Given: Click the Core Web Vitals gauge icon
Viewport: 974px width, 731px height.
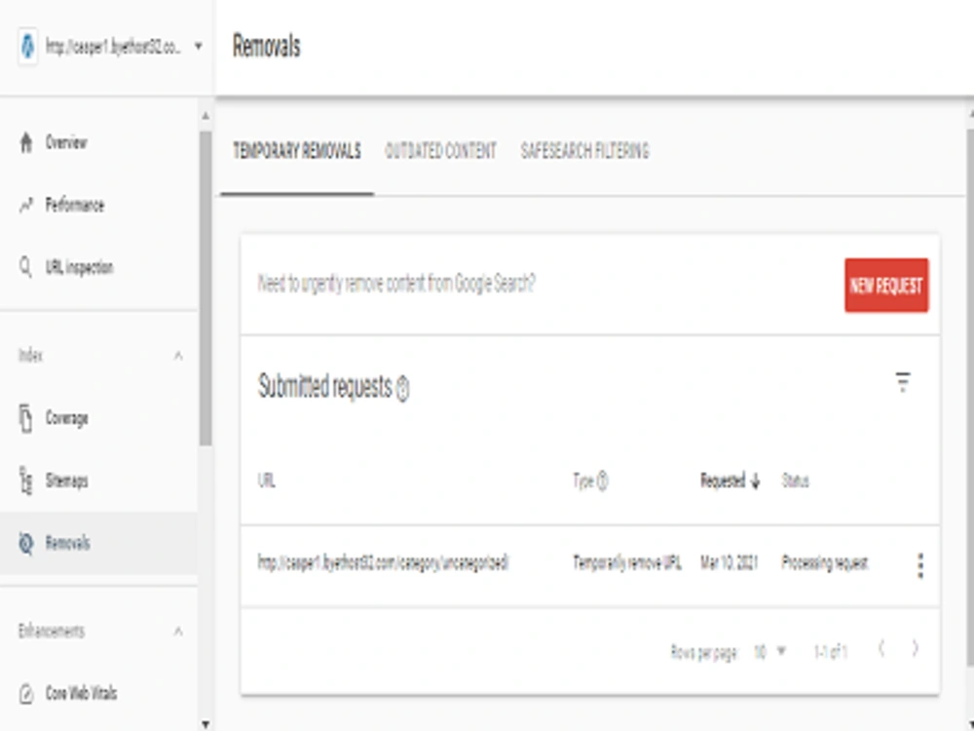Looking at the screenshot, I should [x=26, y=694].
